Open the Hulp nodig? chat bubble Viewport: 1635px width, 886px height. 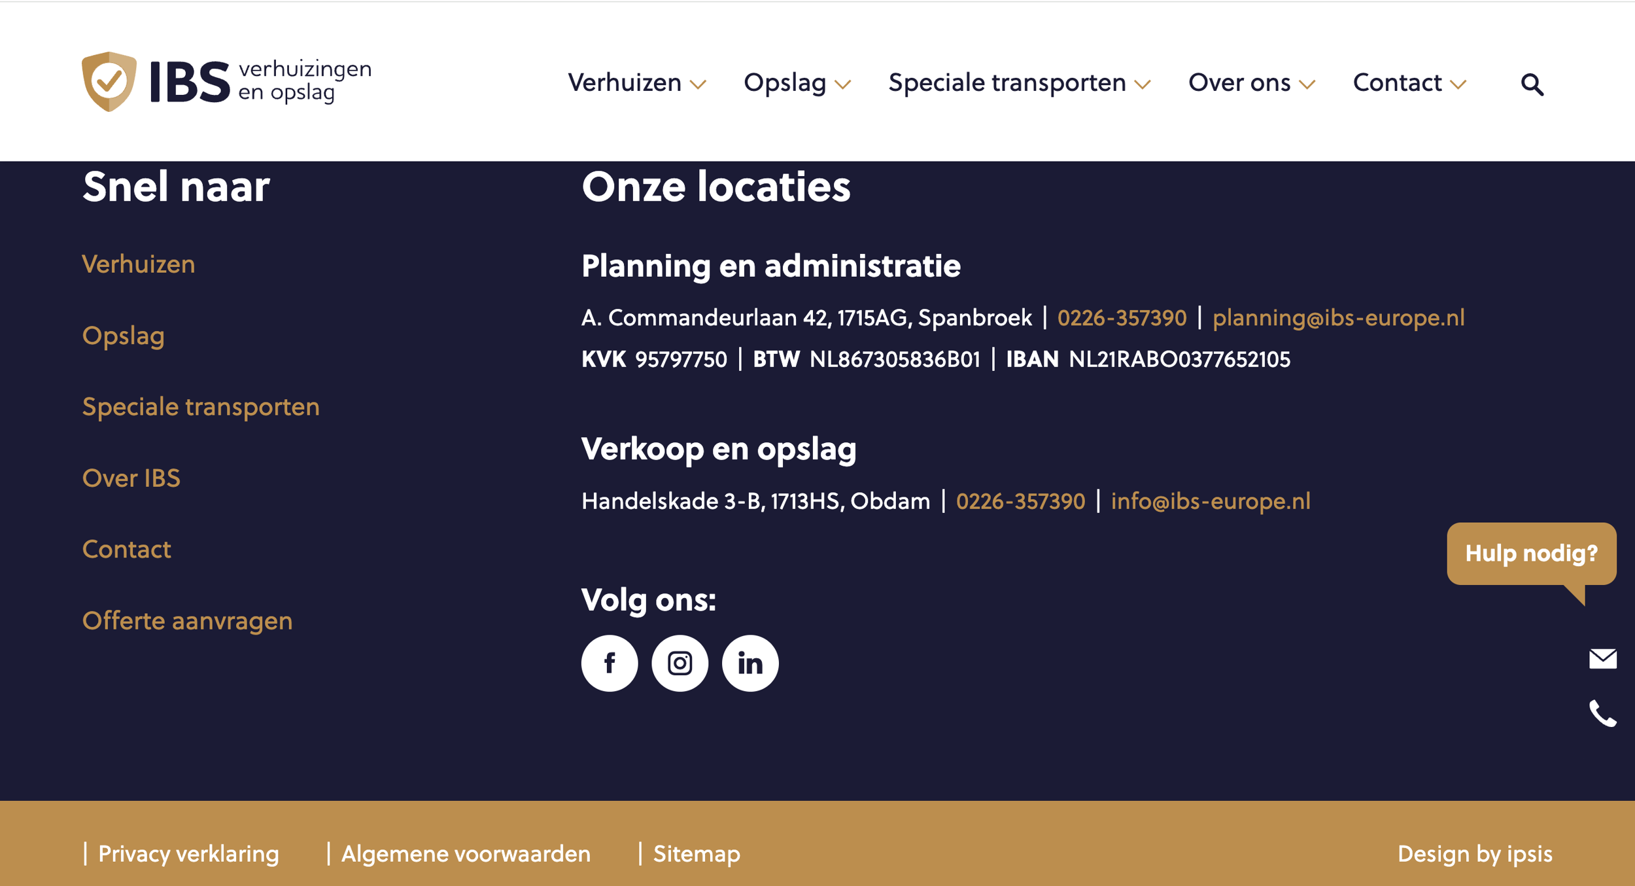click(x=1532, y=554)
